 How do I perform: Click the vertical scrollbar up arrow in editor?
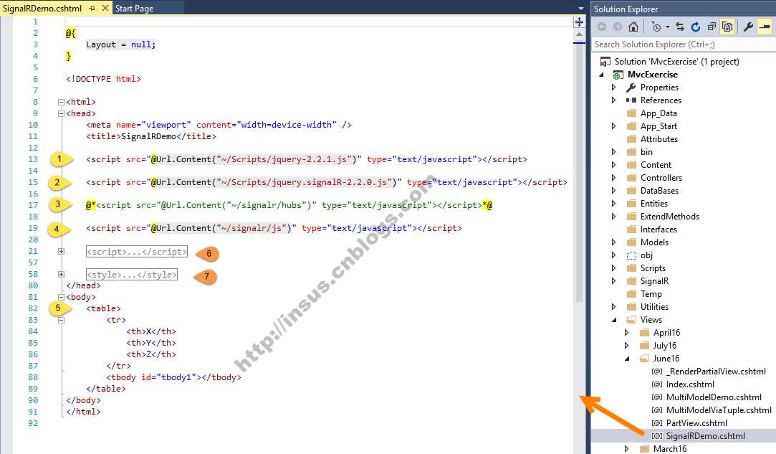click(x=579, y=34)
